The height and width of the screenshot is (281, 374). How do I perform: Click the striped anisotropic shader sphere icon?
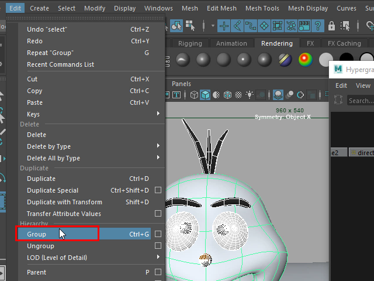(x=285, y=59)
